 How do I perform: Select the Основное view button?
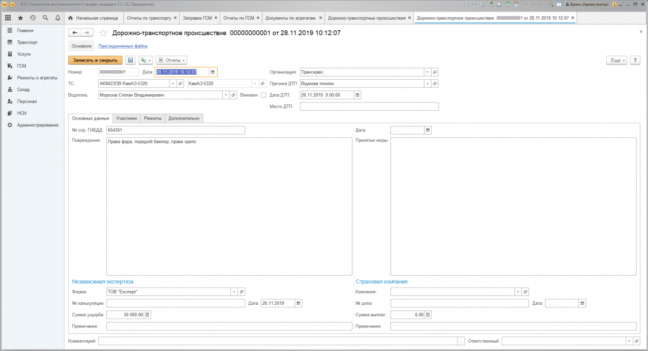82,46
